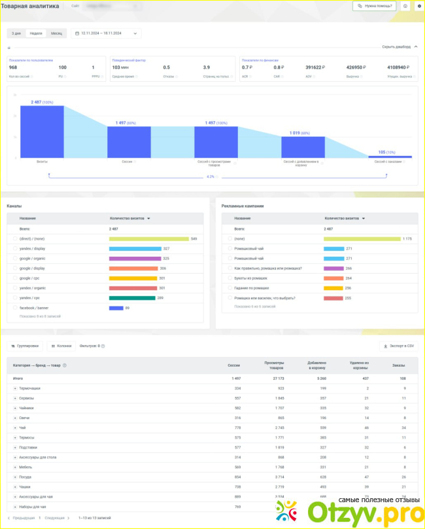Click the Группировки button icon
This screenshot has height=529, width=425.
[x=14, y=346]
